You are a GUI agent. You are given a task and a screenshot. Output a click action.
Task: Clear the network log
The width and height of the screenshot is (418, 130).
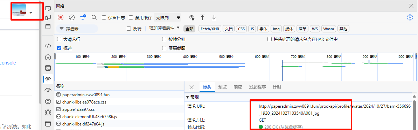[72, 17]
